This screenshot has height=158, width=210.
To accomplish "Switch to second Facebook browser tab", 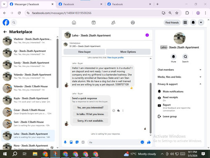I will [81, 4].
